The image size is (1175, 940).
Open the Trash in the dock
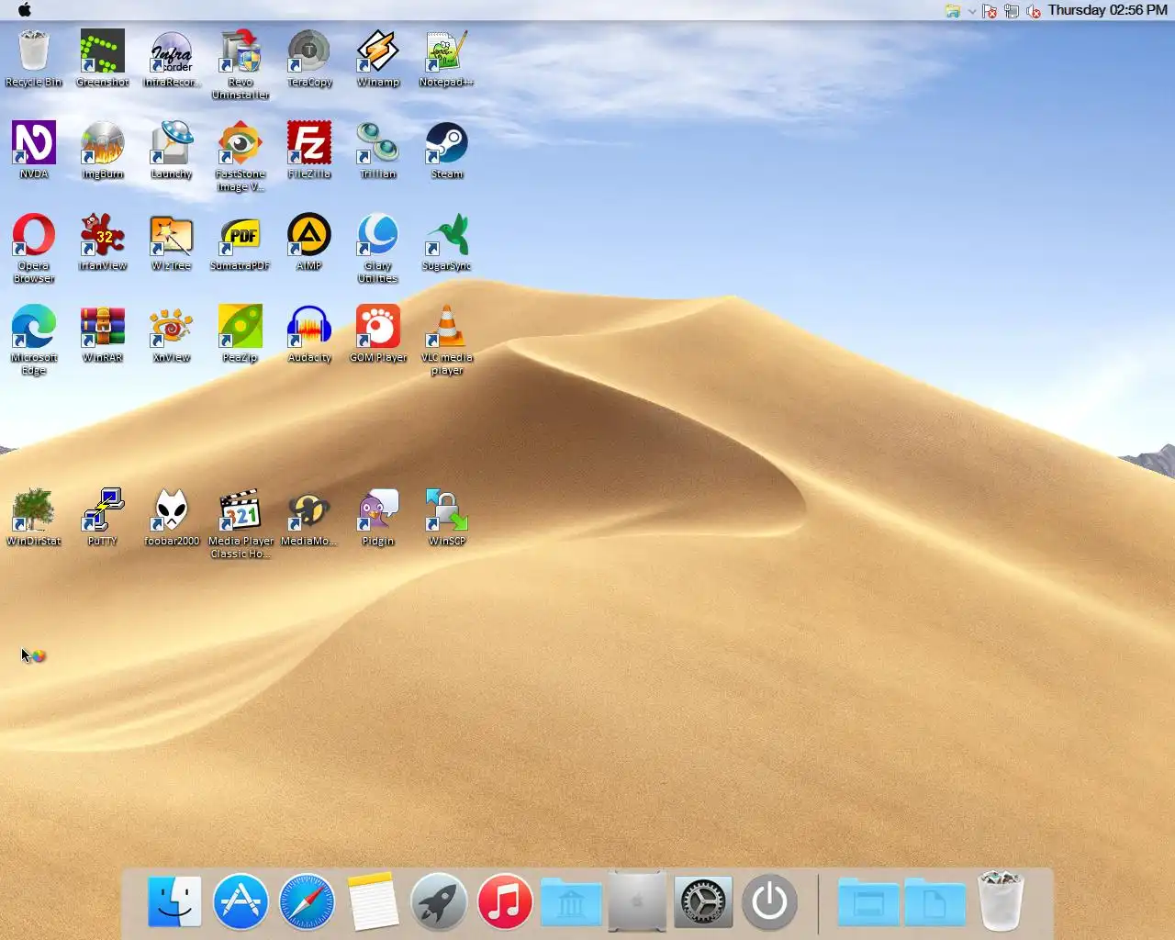[1001, 901]
